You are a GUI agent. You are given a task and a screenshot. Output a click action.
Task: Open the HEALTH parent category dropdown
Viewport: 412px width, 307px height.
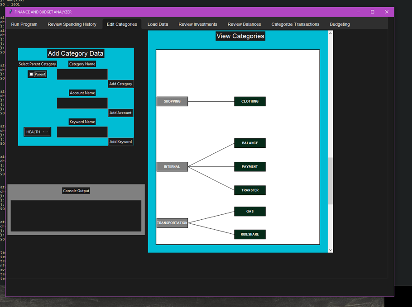tap(38, 132)
